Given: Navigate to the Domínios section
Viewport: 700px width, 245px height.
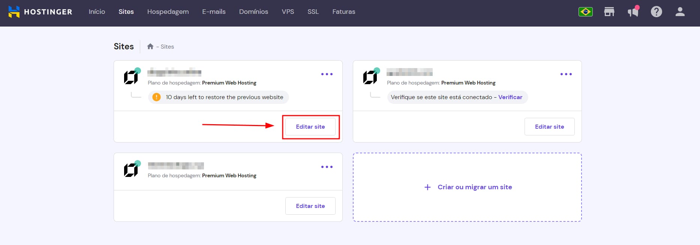Looking at the screenshot, I should 253,12.
